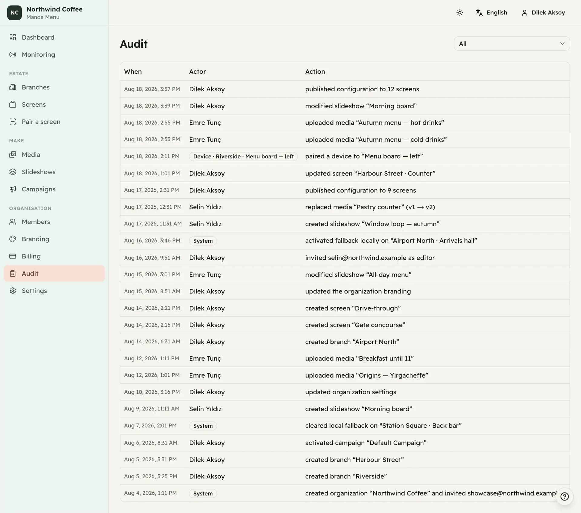
Task: Click the Device · Riverside · Menu board — left badge
Action: point(243,156)
